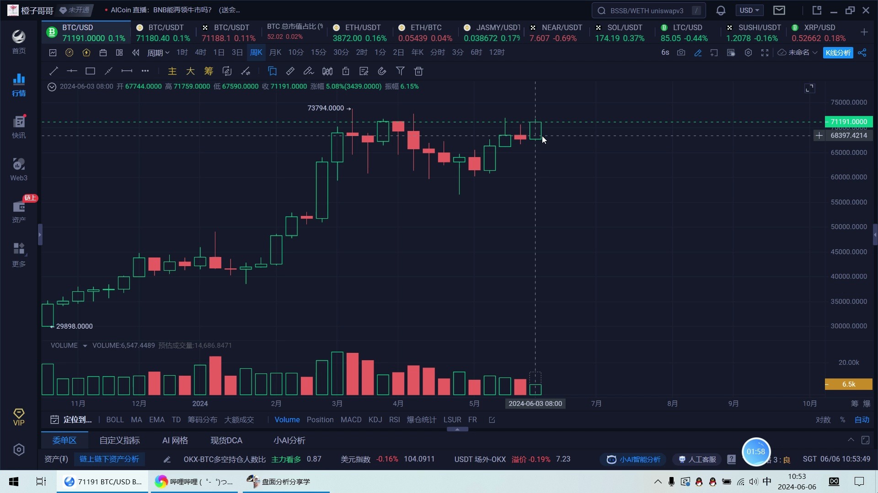This screenshot has height=493, width=878.
Task: Open the 自定义指标 bottom tab
Action: point(119,441)
